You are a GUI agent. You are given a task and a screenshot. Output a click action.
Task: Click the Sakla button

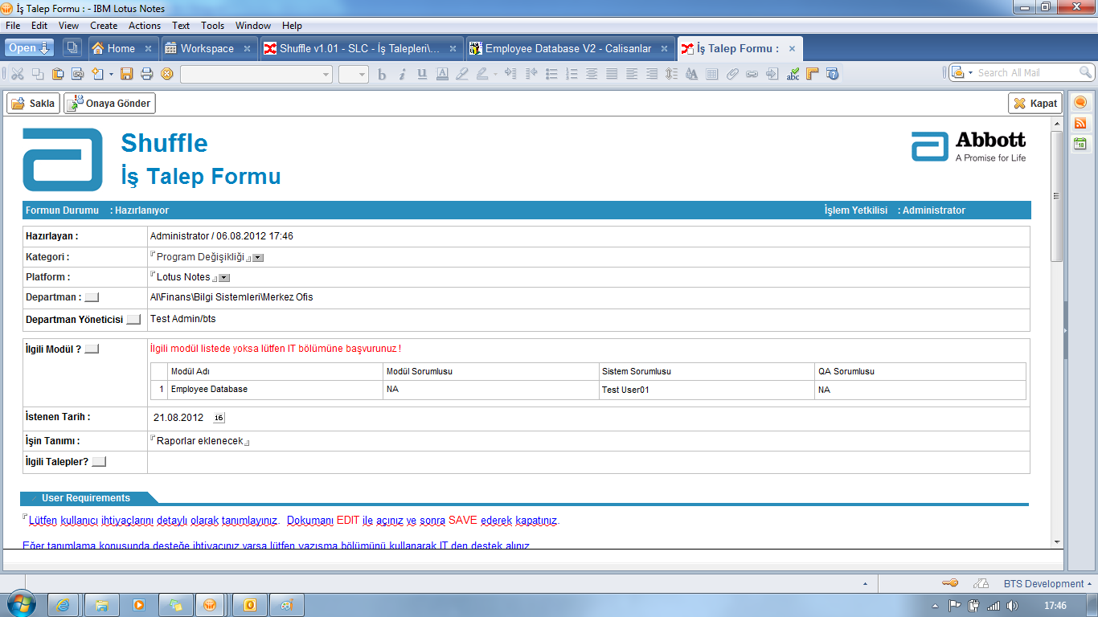33,103
